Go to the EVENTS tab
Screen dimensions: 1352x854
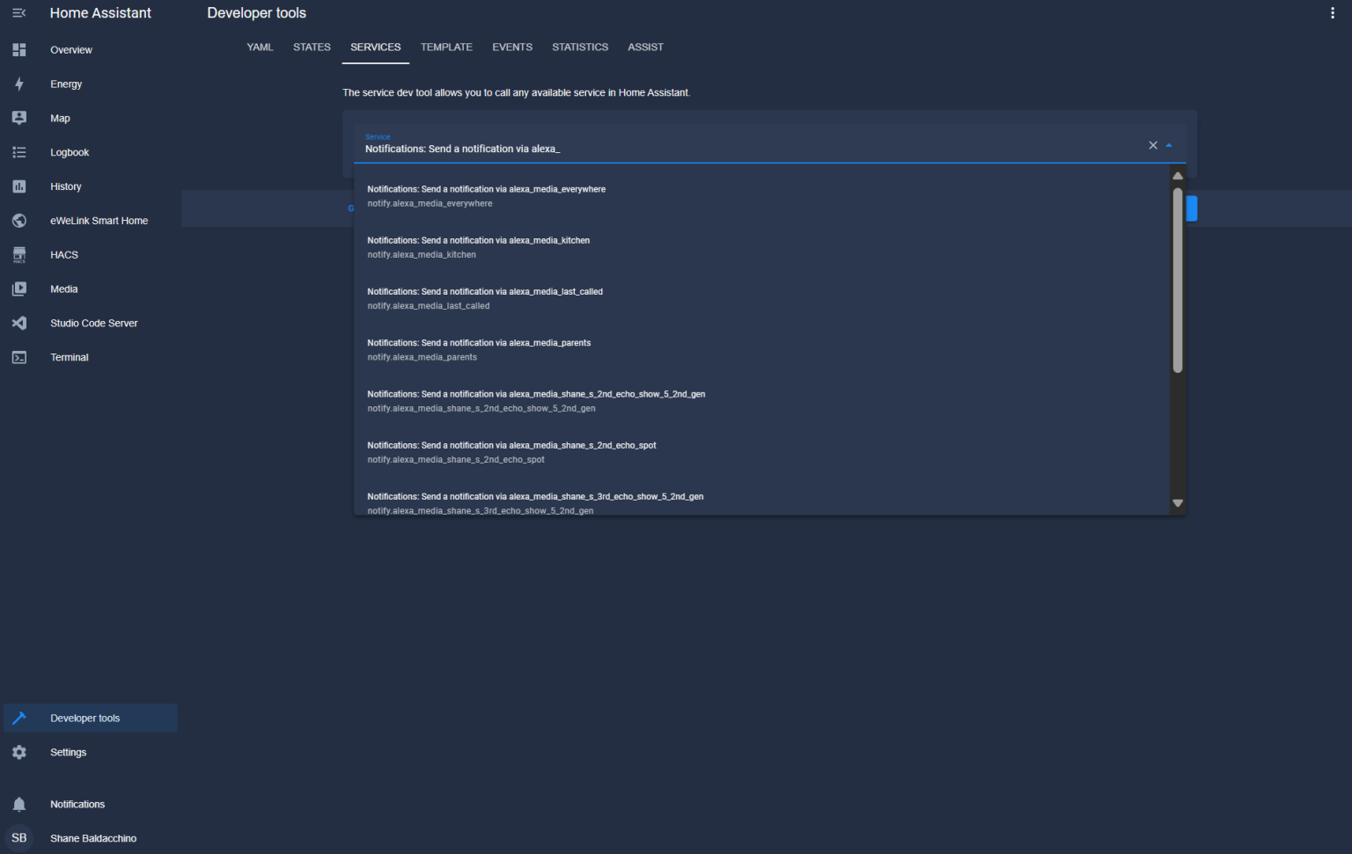[512, 47]
